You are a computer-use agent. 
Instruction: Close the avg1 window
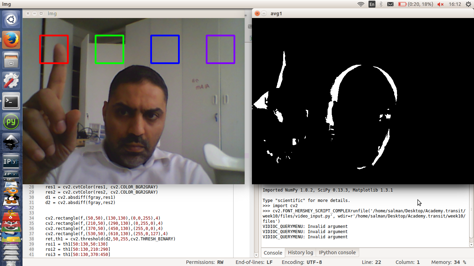point(257,14)
